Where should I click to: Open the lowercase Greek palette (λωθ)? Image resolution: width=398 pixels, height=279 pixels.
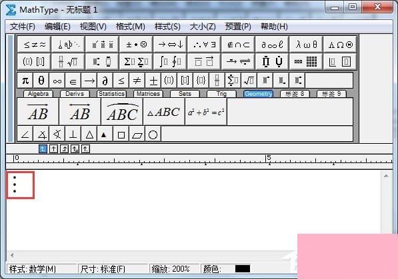pos(306,45)
